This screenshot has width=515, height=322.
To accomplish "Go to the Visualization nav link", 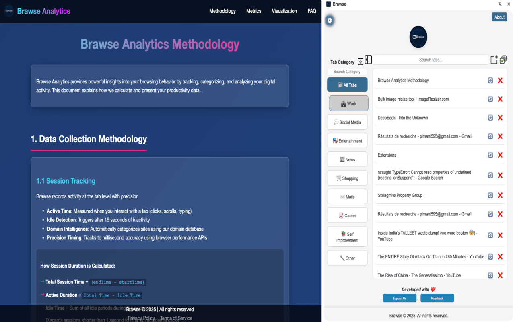I will (284, 11).
